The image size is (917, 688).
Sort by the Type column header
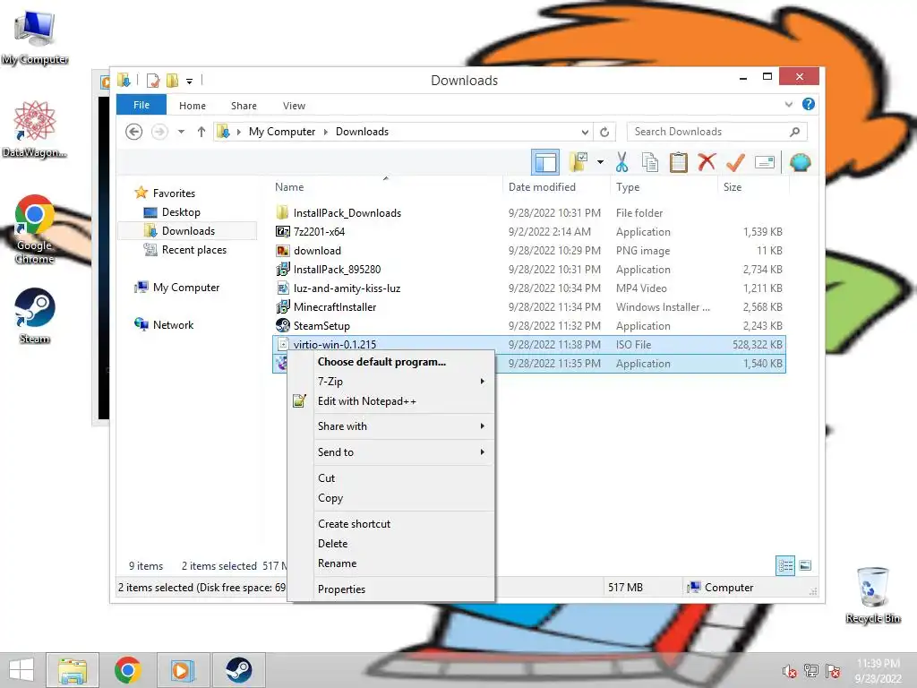pos(628,187)
